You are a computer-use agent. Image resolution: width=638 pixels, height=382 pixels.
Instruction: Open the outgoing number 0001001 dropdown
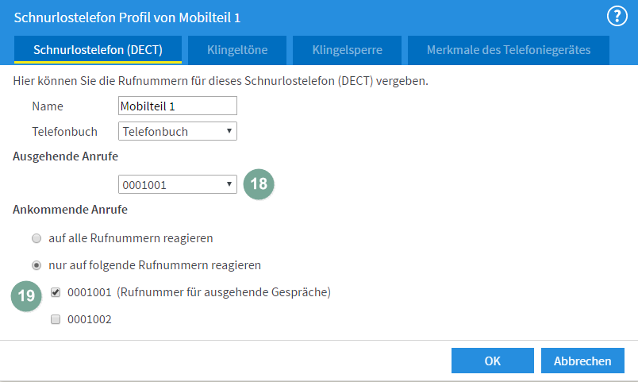(x=177, y=184)
